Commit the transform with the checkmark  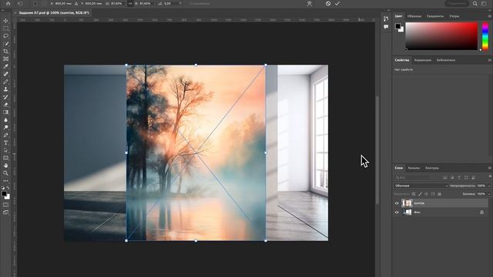point(337,3)
